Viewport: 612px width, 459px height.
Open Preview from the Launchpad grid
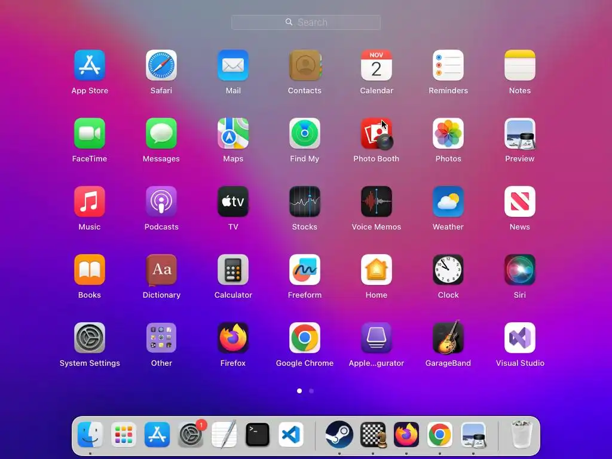point(520,133)
